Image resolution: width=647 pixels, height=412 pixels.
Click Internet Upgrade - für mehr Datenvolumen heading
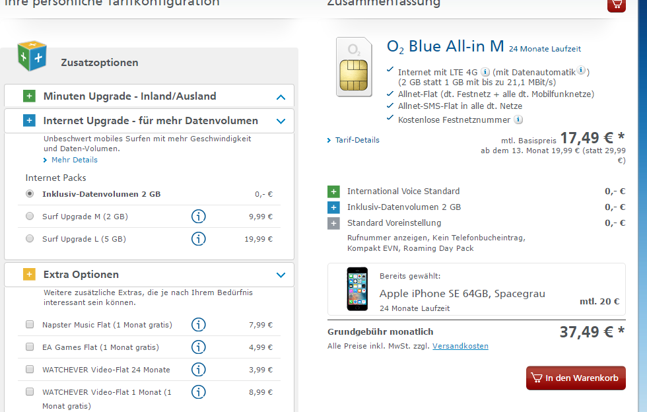[151, 121]
